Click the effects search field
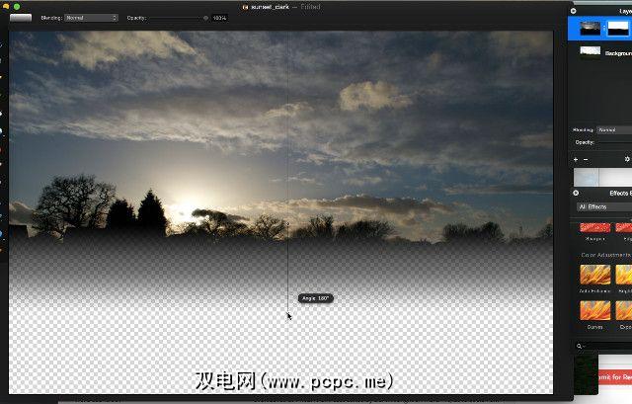The width and height of the screenshot is (632, 404). click(x=604, y=346)
